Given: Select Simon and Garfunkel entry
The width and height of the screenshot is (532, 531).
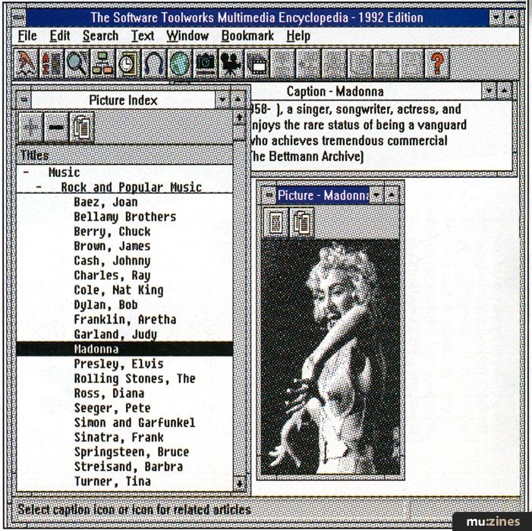Looking at the screenshot, I should 134,422.
